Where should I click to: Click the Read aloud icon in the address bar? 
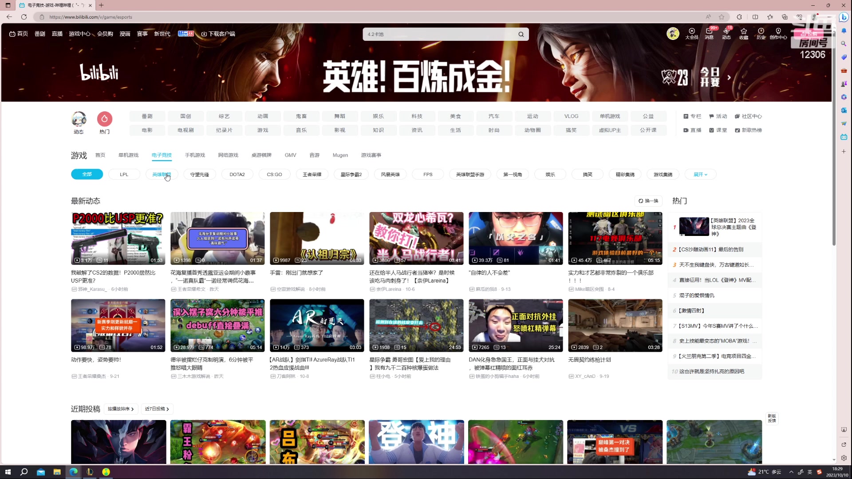708,17
